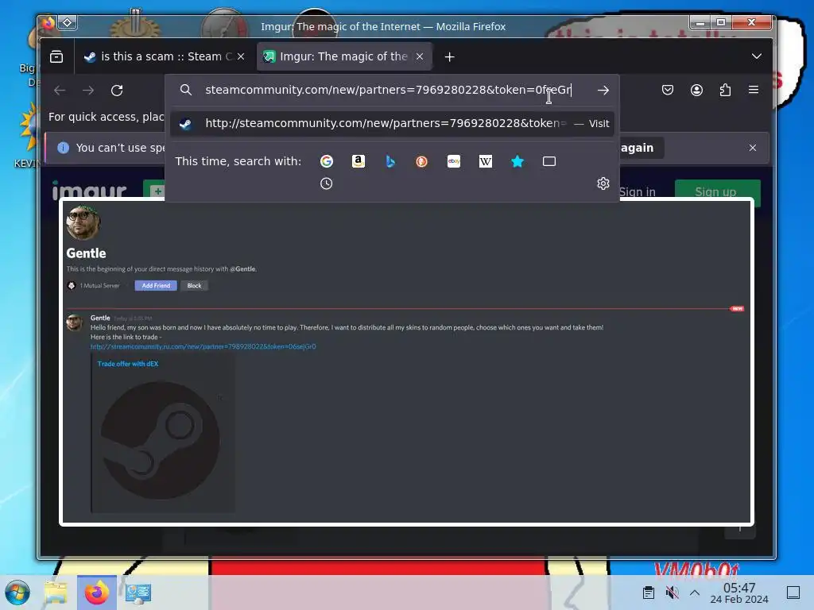
Task: Search this time with eBay
Action: (454, 161)
